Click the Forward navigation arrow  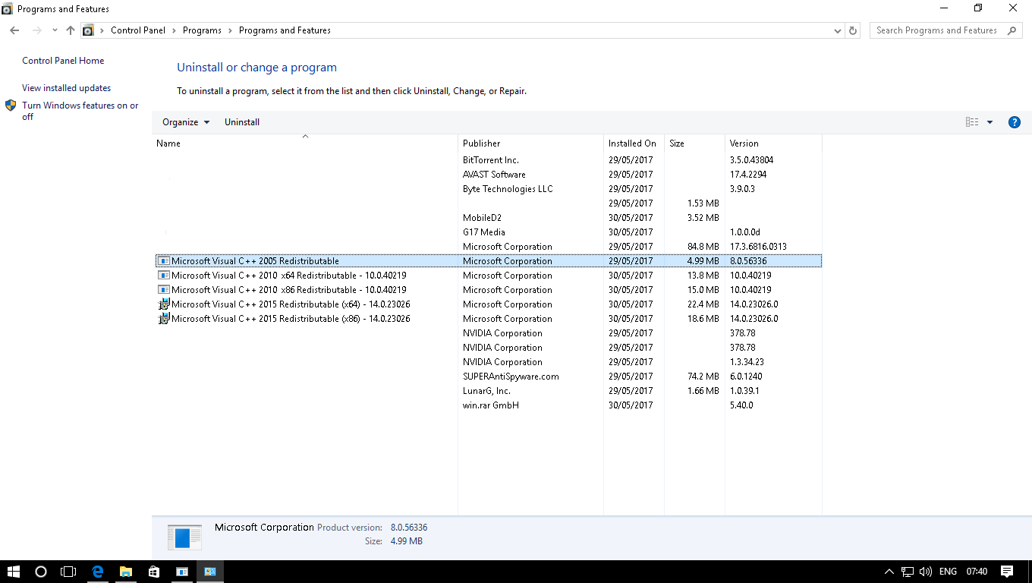coord(37,30)
